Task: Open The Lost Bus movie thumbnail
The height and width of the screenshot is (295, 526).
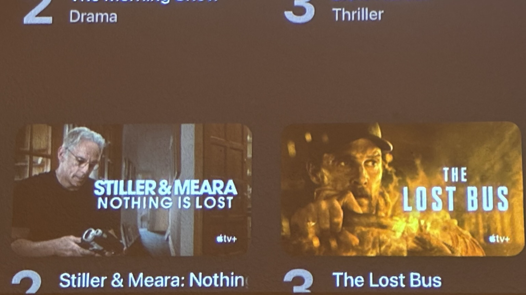Action: point(402,189)
